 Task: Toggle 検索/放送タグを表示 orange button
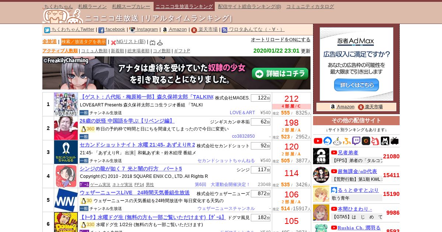(84, 42)
